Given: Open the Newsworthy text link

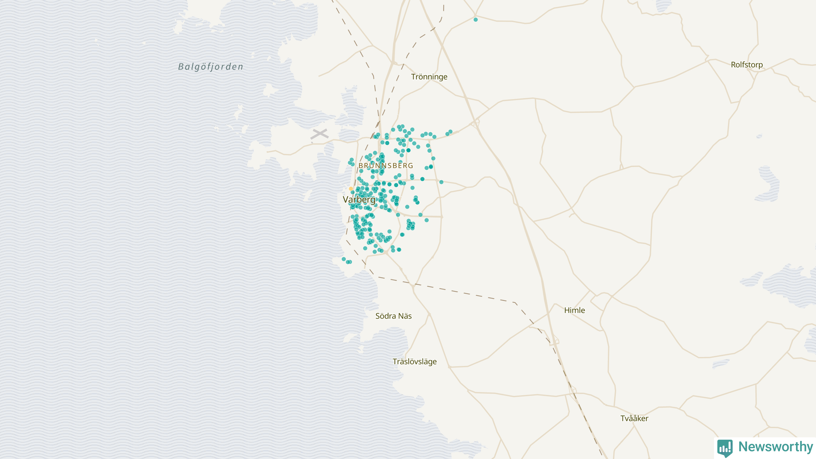Looking at the screenshot, I should tap(776, 447).
